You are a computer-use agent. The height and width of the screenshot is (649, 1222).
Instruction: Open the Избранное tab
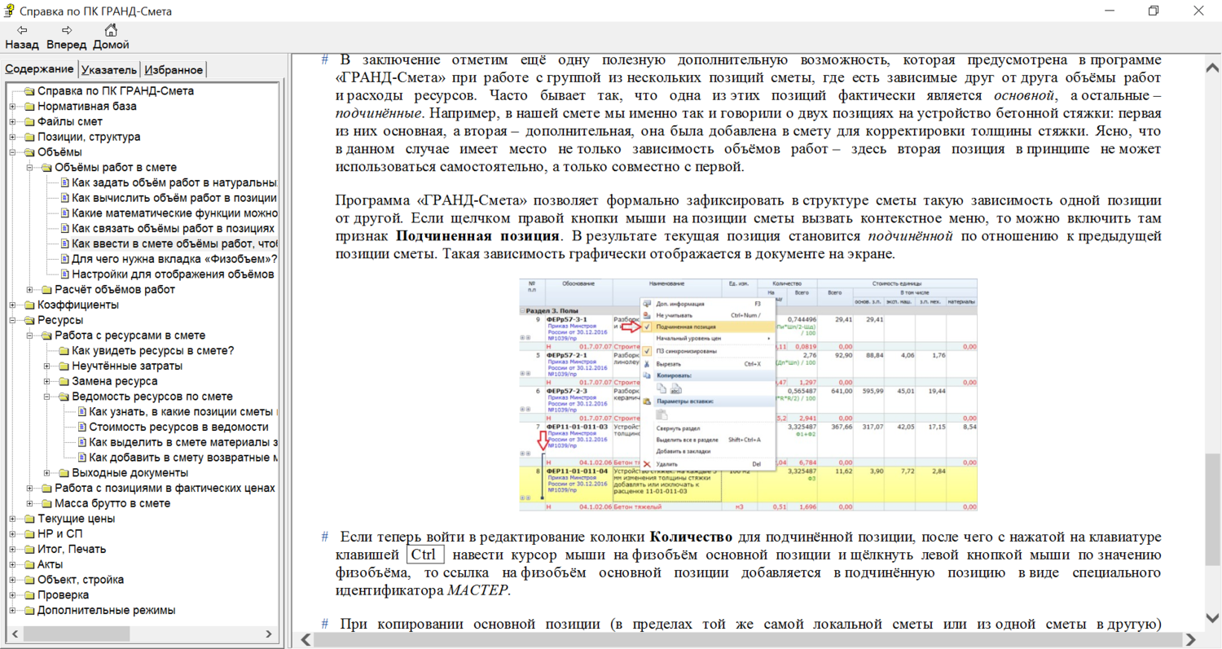(173, 70)
